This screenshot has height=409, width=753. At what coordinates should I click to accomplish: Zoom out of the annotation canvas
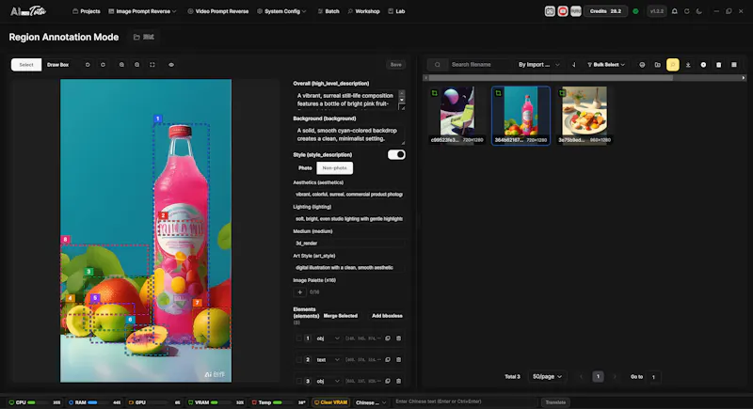point(136,65)
